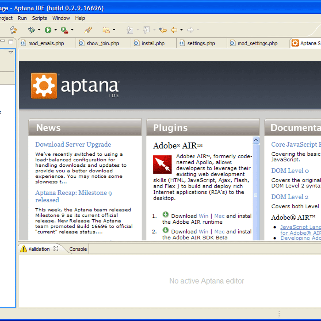Image resolution: width=321 pixels, height=321 pixels.
Task: Open the Window menu
Action: coord(61,18)
